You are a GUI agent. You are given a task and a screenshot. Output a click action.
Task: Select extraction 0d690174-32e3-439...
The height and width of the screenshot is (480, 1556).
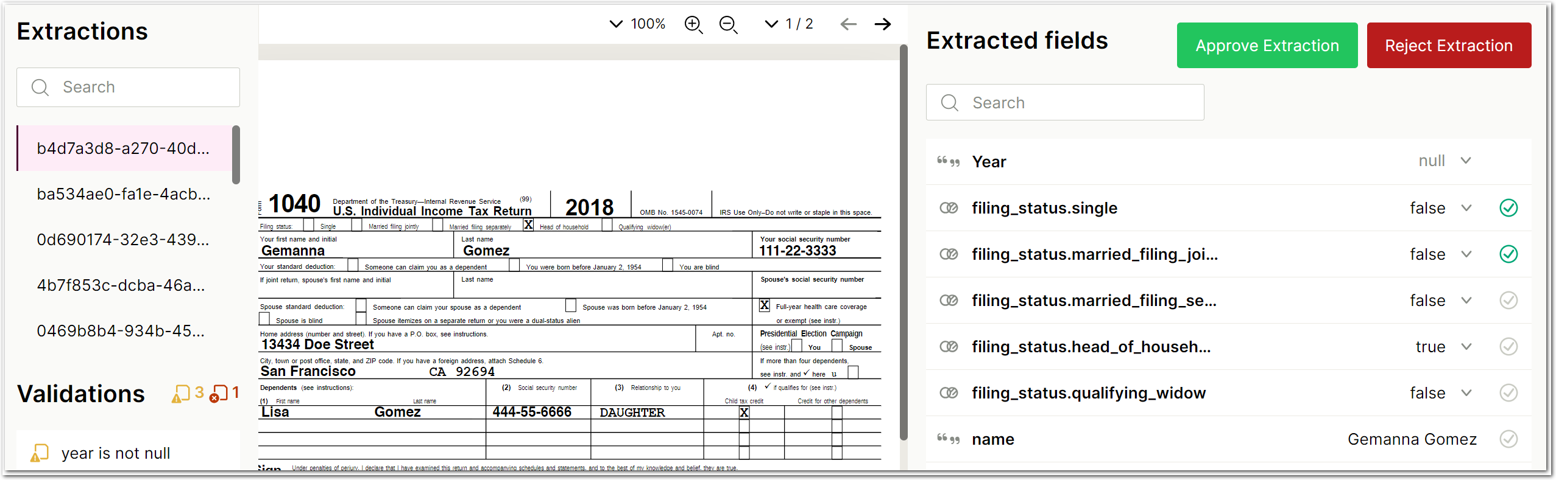point(124,240)
